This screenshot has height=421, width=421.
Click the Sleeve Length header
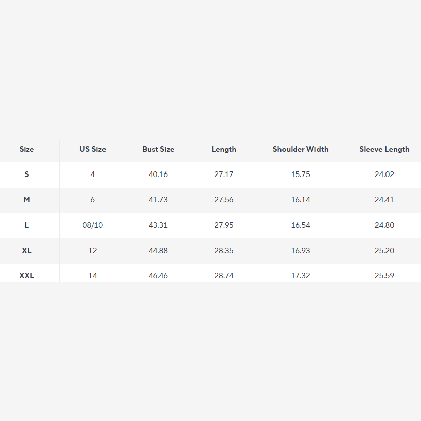pyautogui.click(x=384, y=149)
